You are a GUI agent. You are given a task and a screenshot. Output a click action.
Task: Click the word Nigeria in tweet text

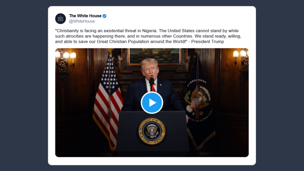[149, 31]
